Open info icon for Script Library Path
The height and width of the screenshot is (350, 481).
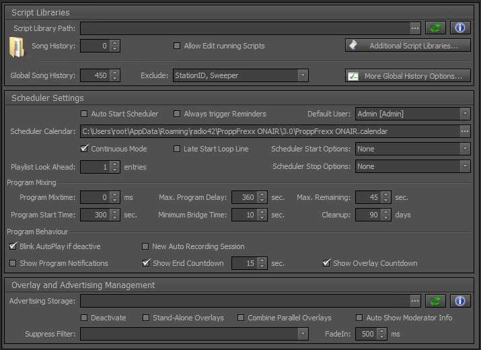(x=460, y=28)
